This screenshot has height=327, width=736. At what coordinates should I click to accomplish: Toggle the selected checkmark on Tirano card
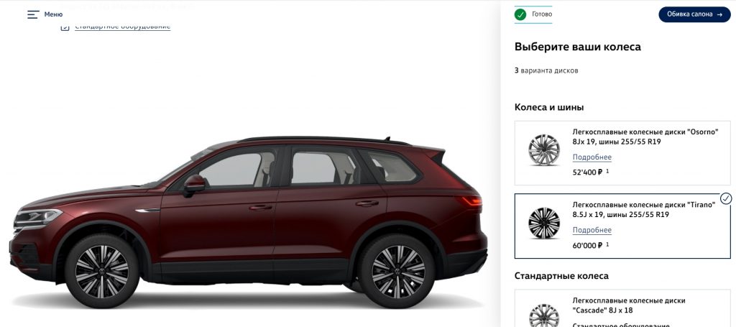click(726, 199)
